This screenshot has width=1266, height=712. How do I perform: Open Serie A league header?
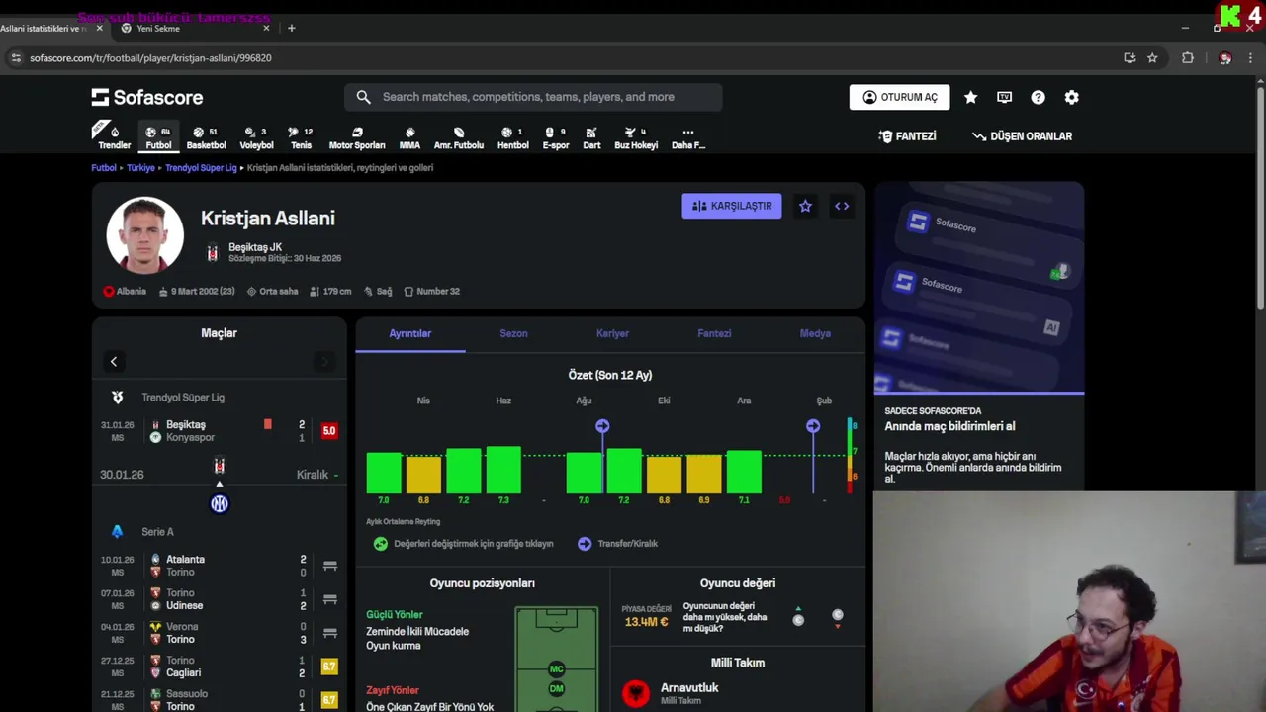tap(219, 532)
